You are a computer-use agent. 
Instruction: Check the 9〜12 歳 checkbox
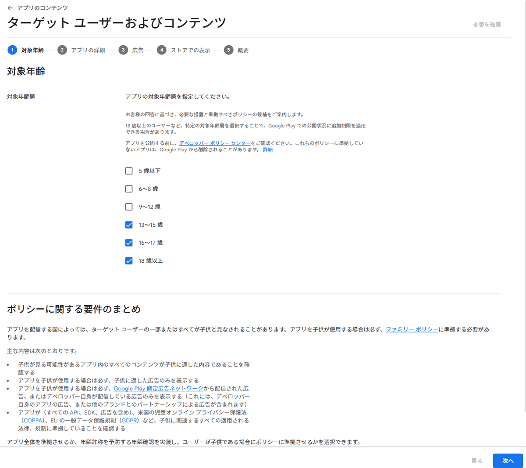tap(129, 207)
